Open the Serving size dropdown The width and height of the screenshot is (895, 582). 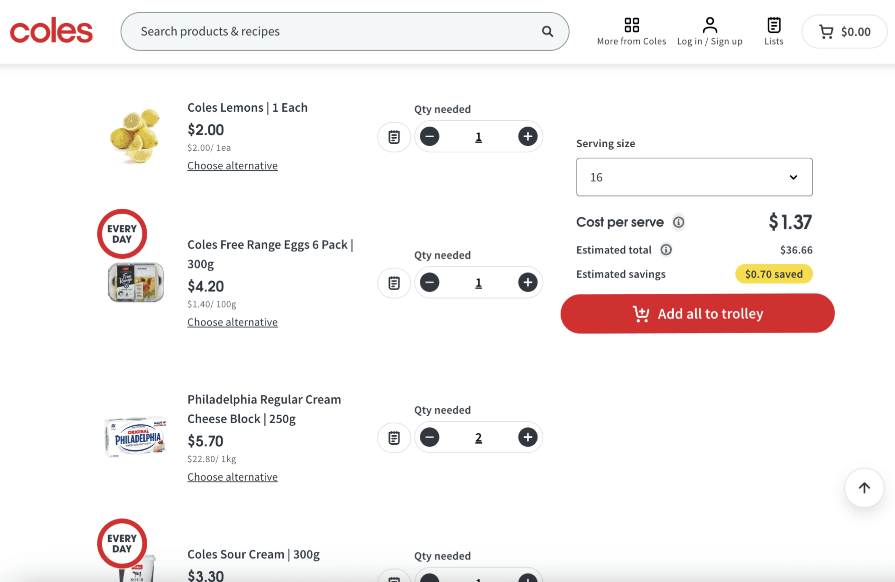(x=694, y=177)
